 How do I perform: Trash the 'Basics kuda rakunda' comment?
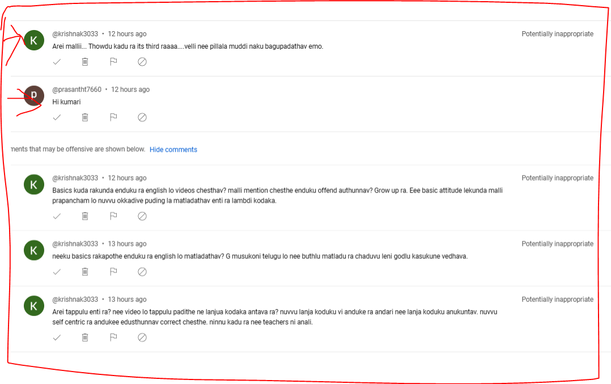point(85,216)
